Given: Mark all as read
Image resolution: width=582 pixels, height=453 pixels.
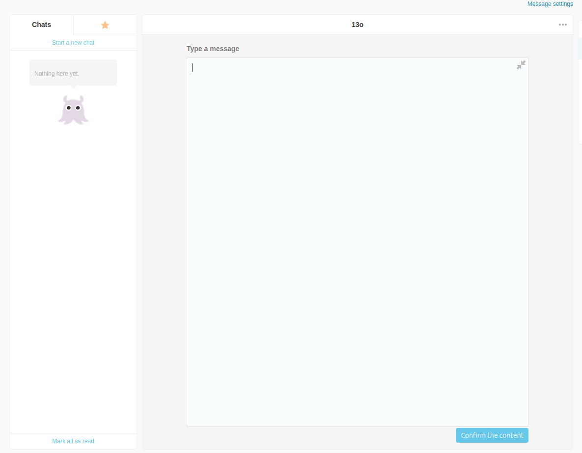Looking at the screenshot, I should (73, 441).
